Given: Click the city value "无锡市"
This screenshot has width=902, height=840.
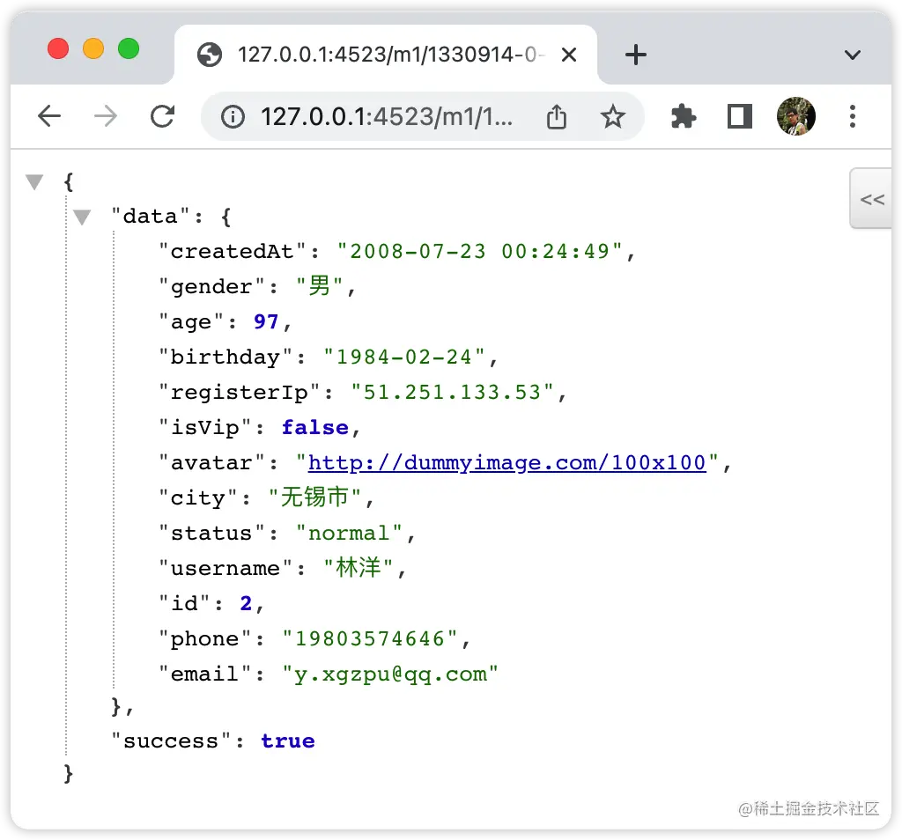Looking at the screenshot, I should (x=314, y=497).
